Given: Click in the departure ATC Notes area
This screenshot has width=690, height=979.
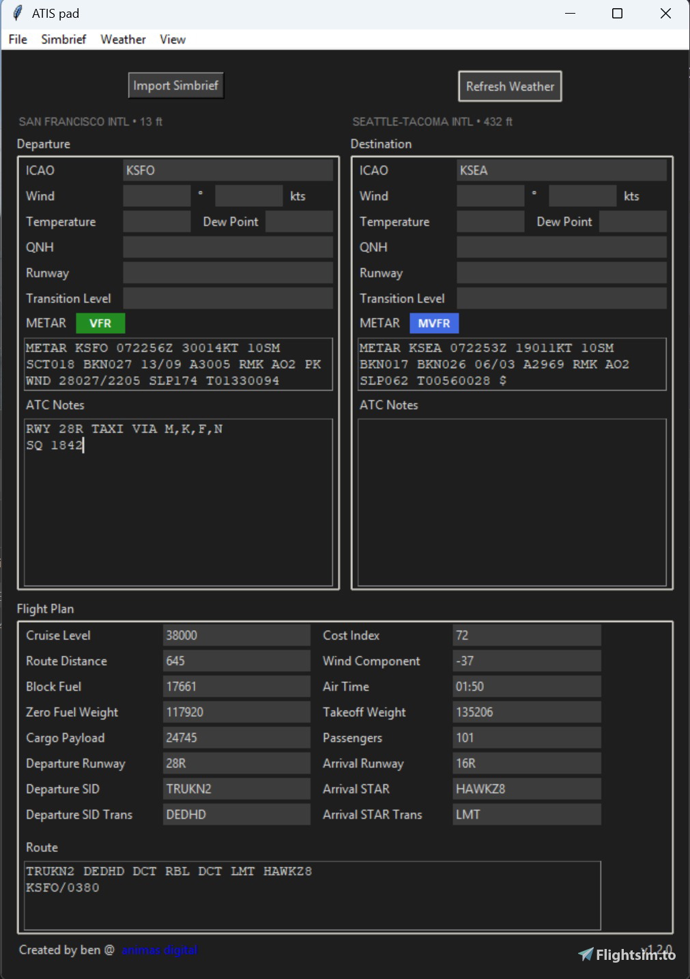Looking at the screenshot, I should point(178,502).
